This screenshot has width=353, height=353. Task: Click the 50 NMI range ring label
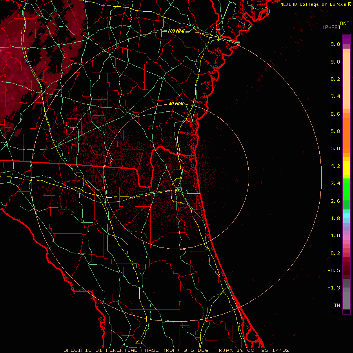click(176, 104)
